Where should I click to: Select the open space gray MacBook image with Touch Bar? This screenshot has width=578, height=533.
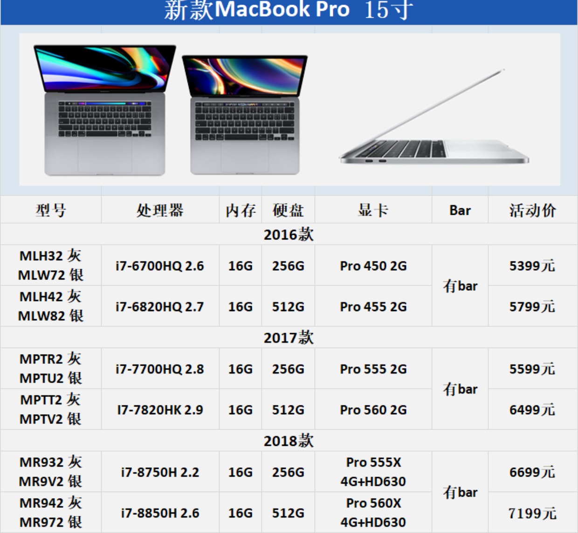[x=105, y=110]
